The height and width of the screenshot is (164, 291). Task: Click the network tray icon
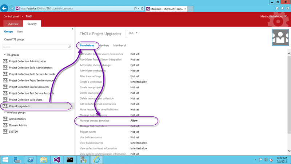click(266, 160)
